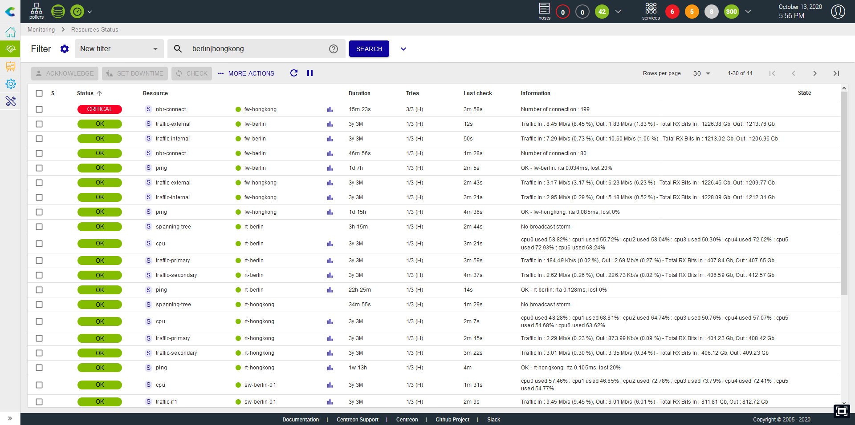This screenshot has width=855, height=425.
Task: Open the search help question icon
Action: click(334, 49)
